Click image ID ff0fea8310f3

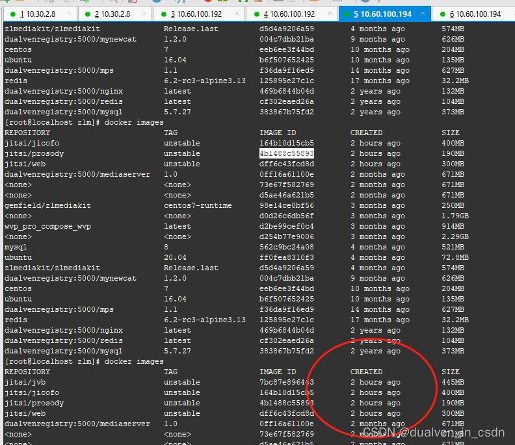click(286, 258)
